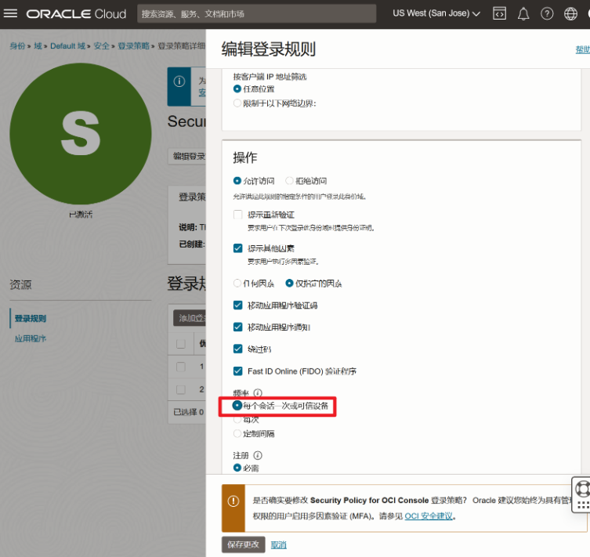Enable the 提示重新验证 checkbox
Image resolution: width=590 pixels, height=557 pixels.
point(238,215)
